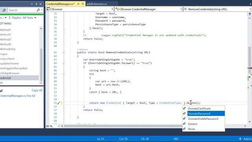Click the Test Explorer toolbar icon beside search

(4, 10)
